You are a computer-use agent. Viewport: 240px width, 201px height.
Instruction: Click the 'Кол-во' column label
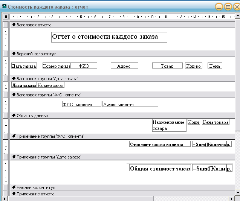193,66
